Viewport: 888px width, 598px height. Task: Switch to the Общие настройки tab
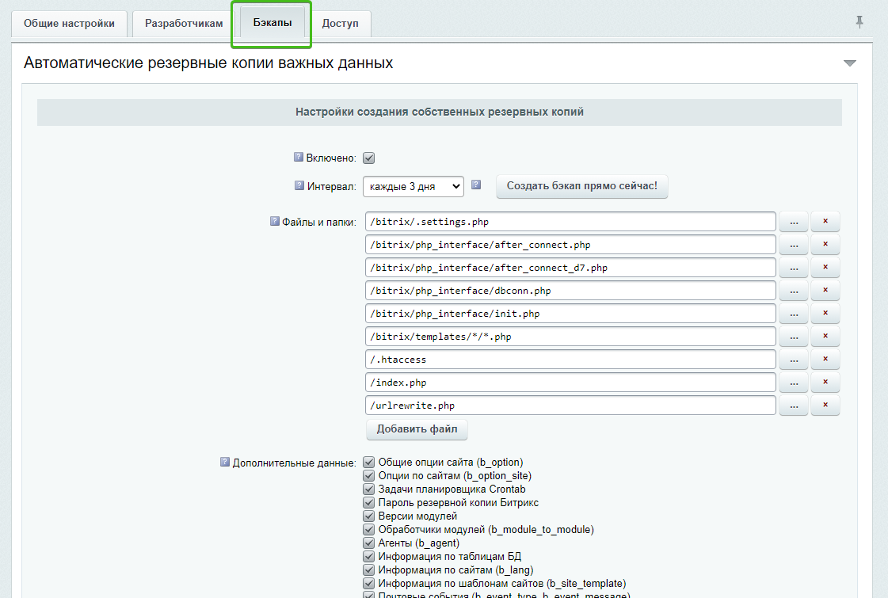pos(69,24)
